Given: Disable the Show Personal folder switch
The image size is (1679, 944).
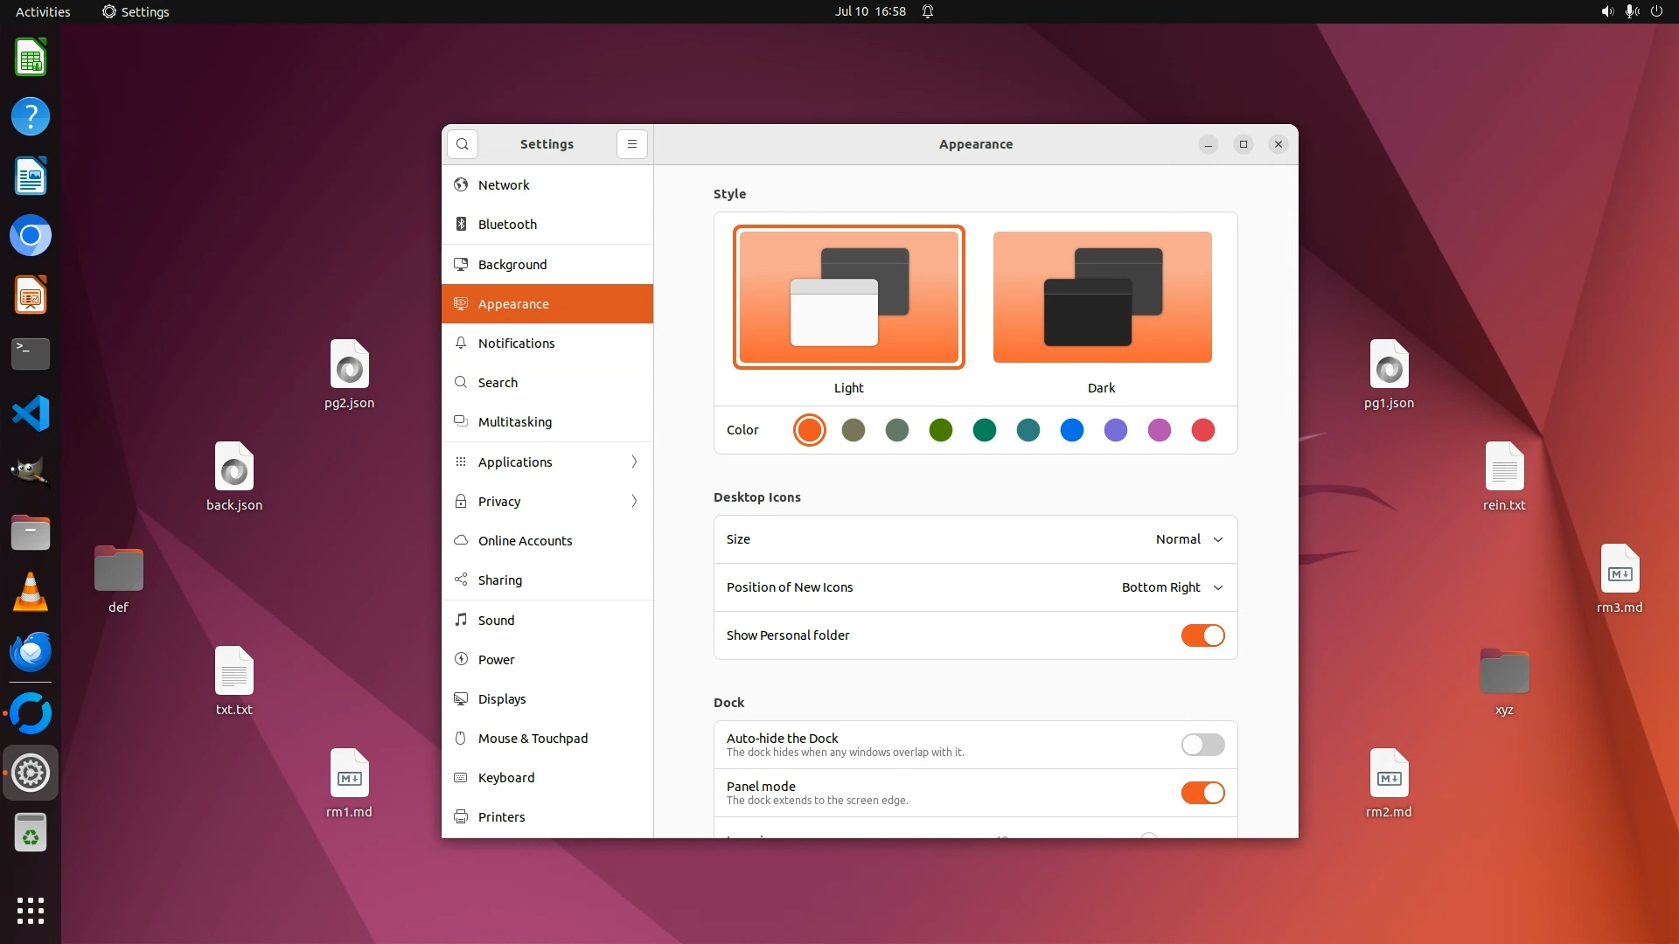Looking at the screenshot, I should point(1202,635).
